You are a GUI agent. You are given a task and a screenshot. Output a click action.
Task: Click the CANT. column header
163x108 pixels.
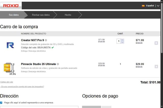click(120, 34)
